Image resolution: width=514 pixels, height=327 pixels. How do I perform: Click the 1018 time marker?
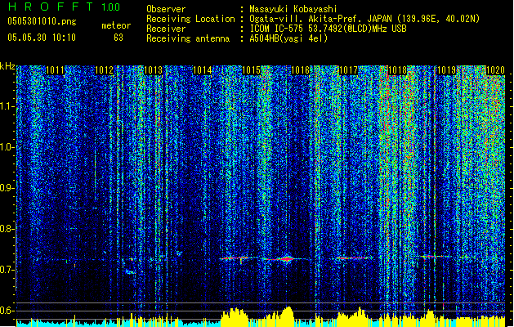pos(397,70)
